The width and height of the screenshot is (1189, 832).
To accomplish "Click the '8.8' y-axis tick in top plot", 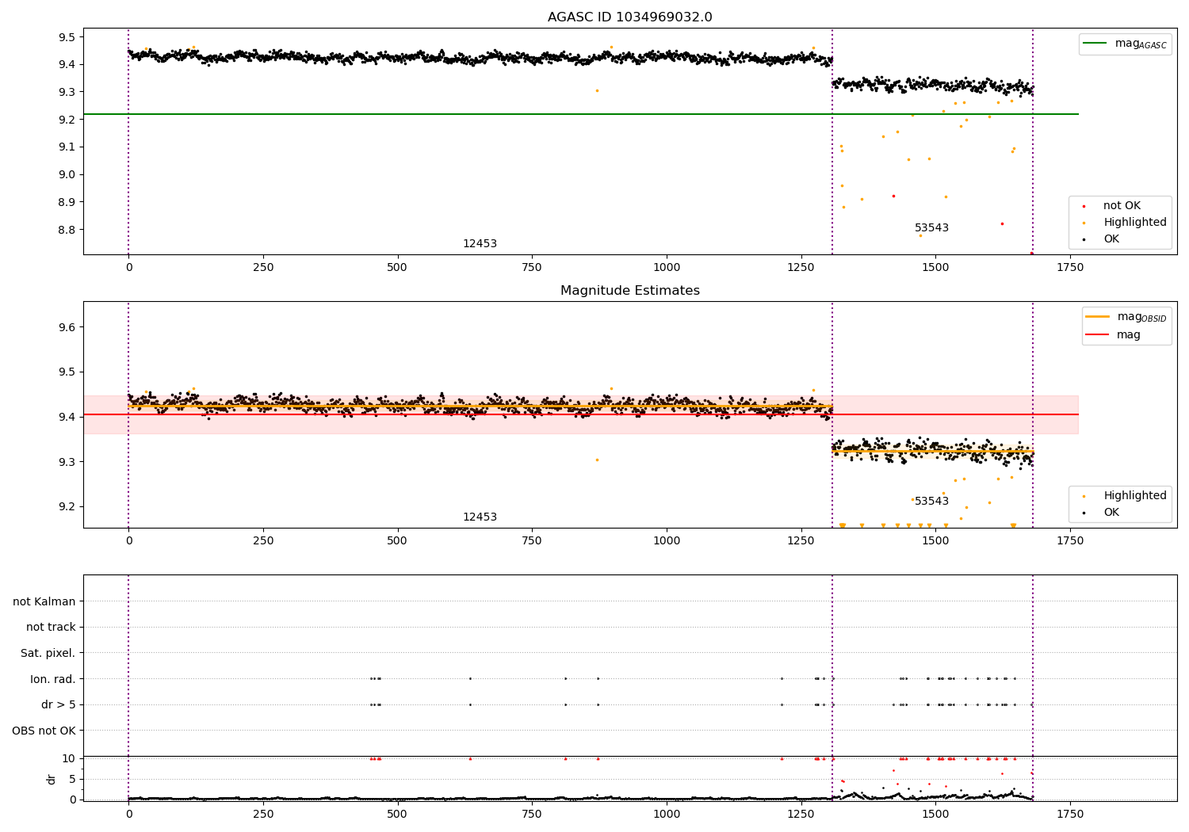I will point(67,231).
